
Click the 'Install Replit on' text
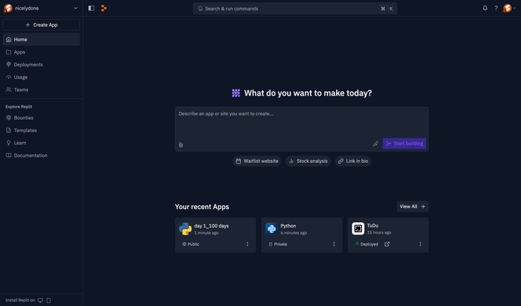point(20,300)
